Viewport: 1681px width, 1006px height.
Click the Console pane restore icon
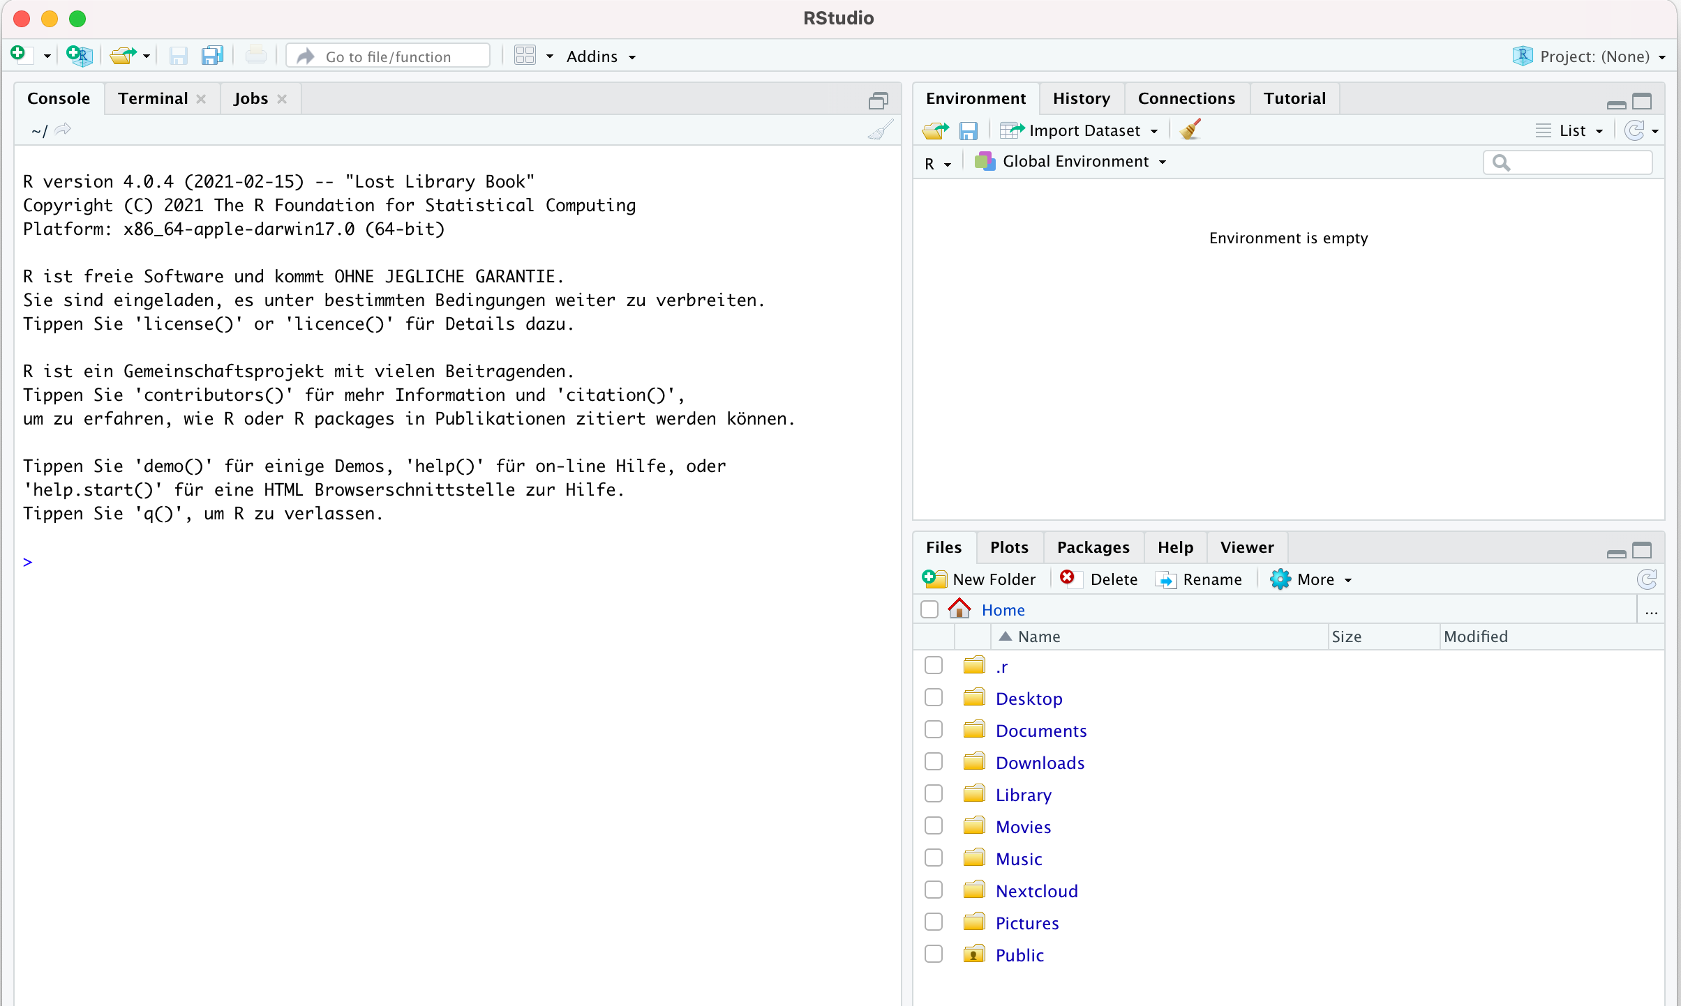[x=879, y=101]
